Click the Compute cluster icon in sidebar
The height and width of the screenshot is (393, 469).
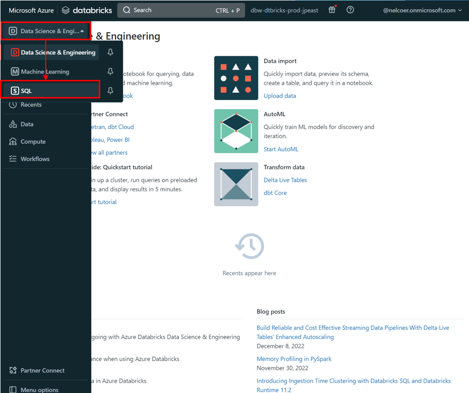pos(13,142)
